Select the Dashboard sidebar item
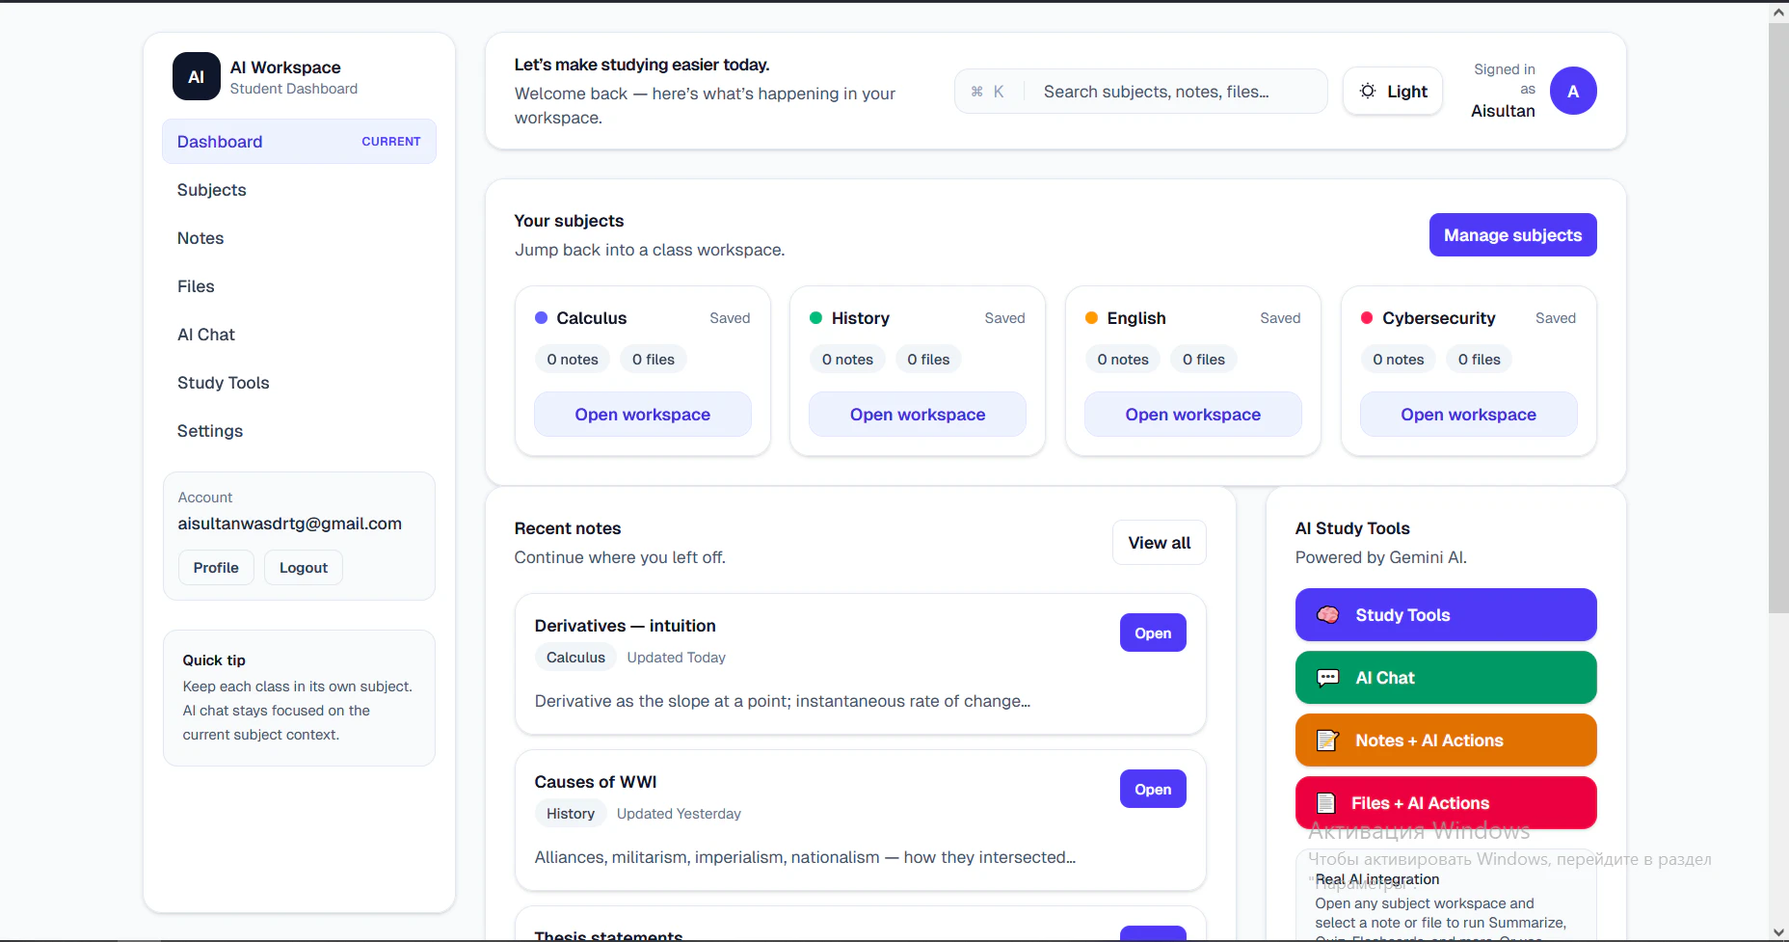Screen dimensions: 1789x942 (219, 141)
